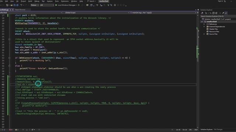236x132 pixels.
Task: Open the Edit menu
Action: (7, 1)
